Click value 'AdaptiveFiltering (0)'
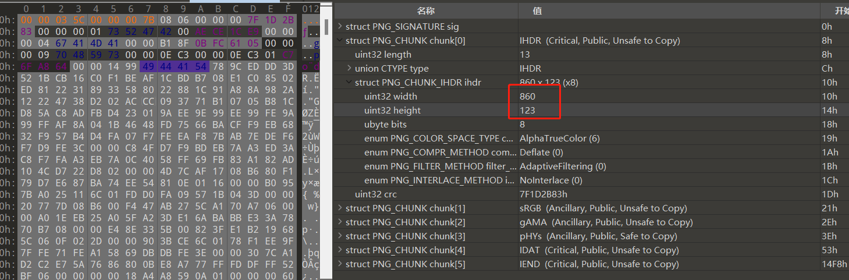Viewport: 849px width, 280px height. 563,166
